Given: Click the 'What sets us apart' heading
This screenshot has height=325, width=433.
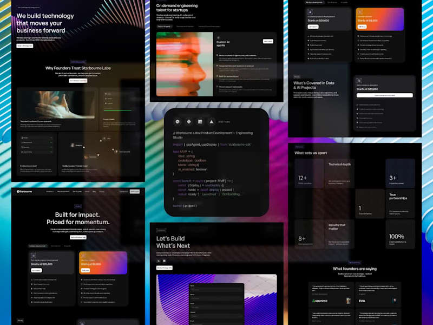Looking at the screenshot, I should point(311,153).
